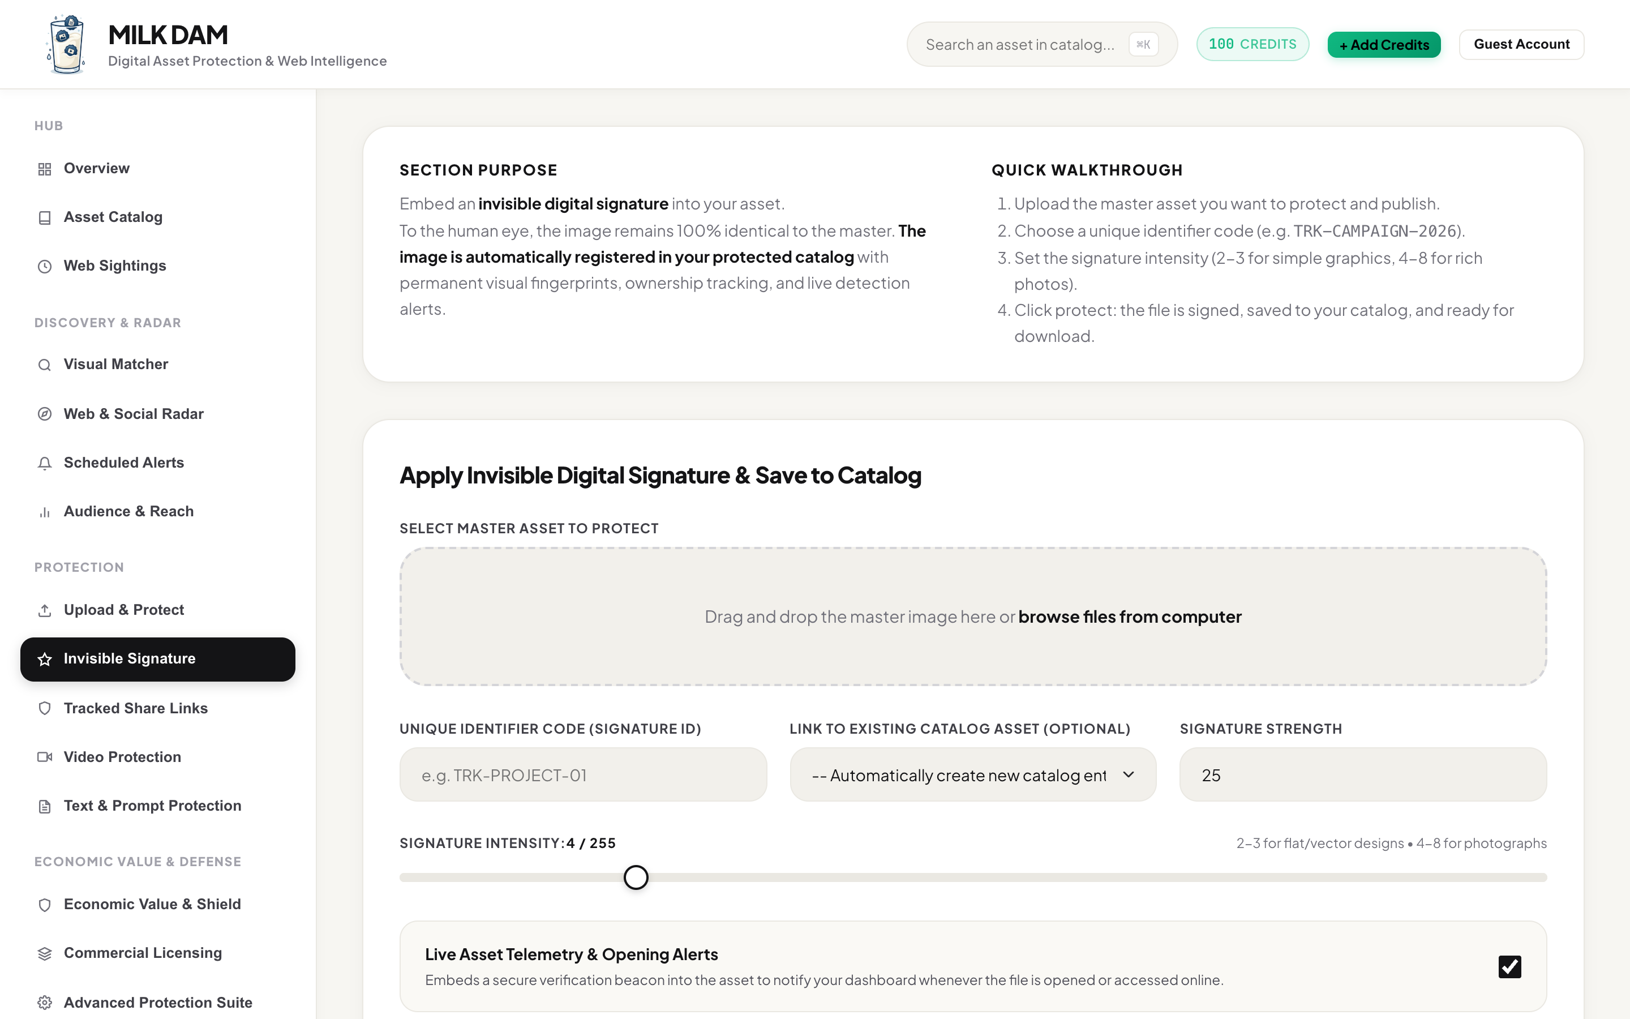Screen dimensions: 1630x1019
Task: Click the Asset Catalog book icon
Action: 45,218
